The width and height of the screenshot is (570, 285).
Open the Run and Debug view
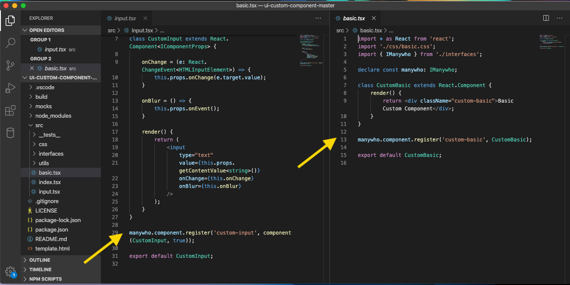(10, 88)
